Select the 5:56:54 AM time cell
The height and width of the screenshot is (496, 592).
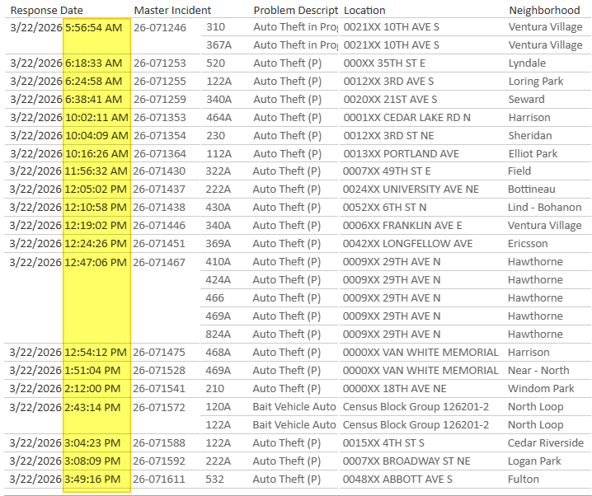tap(94, 27)
